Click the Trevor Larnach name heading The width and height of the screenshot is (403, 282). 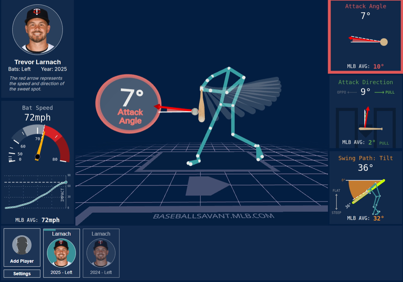tap(38, 62)
